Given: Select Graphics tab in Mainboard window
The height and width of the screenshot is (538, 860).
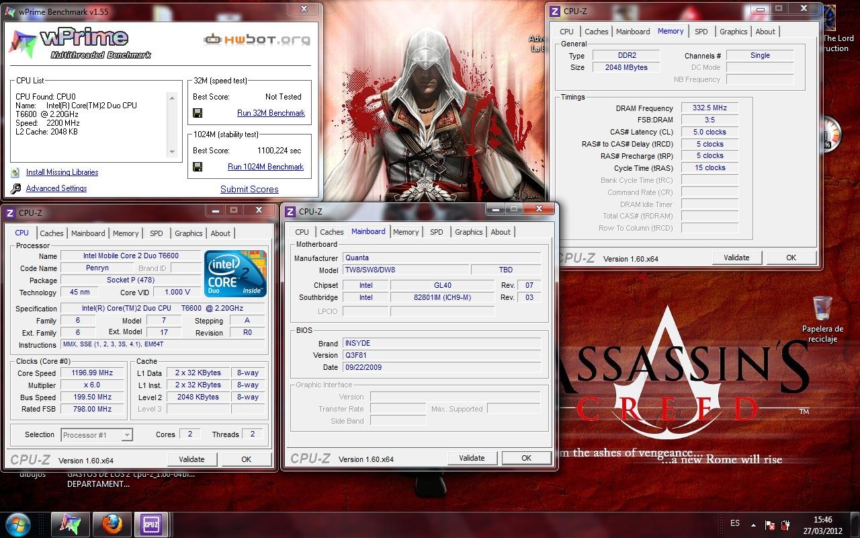Looking at the screenshot, I should 469,232.
